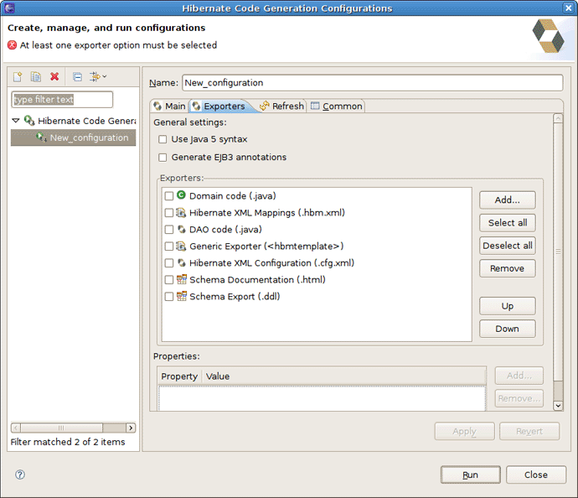Viewport: 578px width, 498px height.
Task: Enable Use Java 5 syntax
Action: click(163, 139)
